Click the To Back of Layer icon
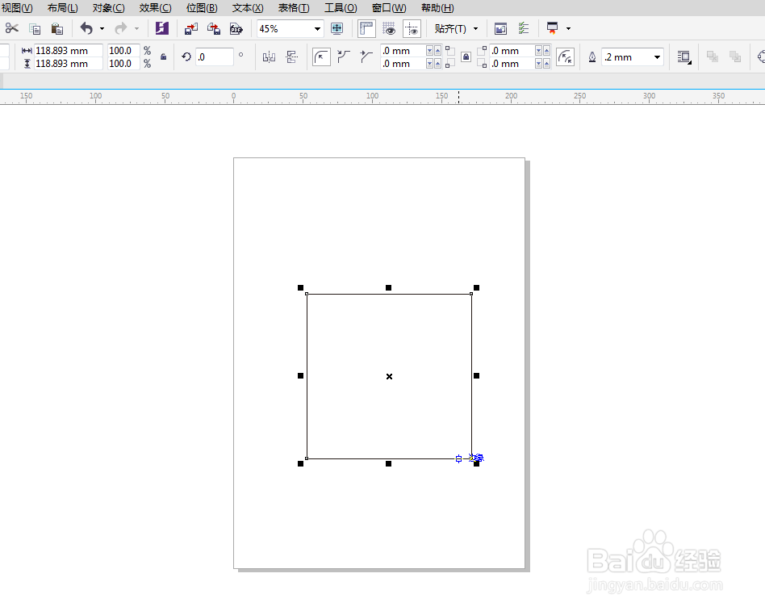This screenshot has height=611, width=765. [735, 57]
